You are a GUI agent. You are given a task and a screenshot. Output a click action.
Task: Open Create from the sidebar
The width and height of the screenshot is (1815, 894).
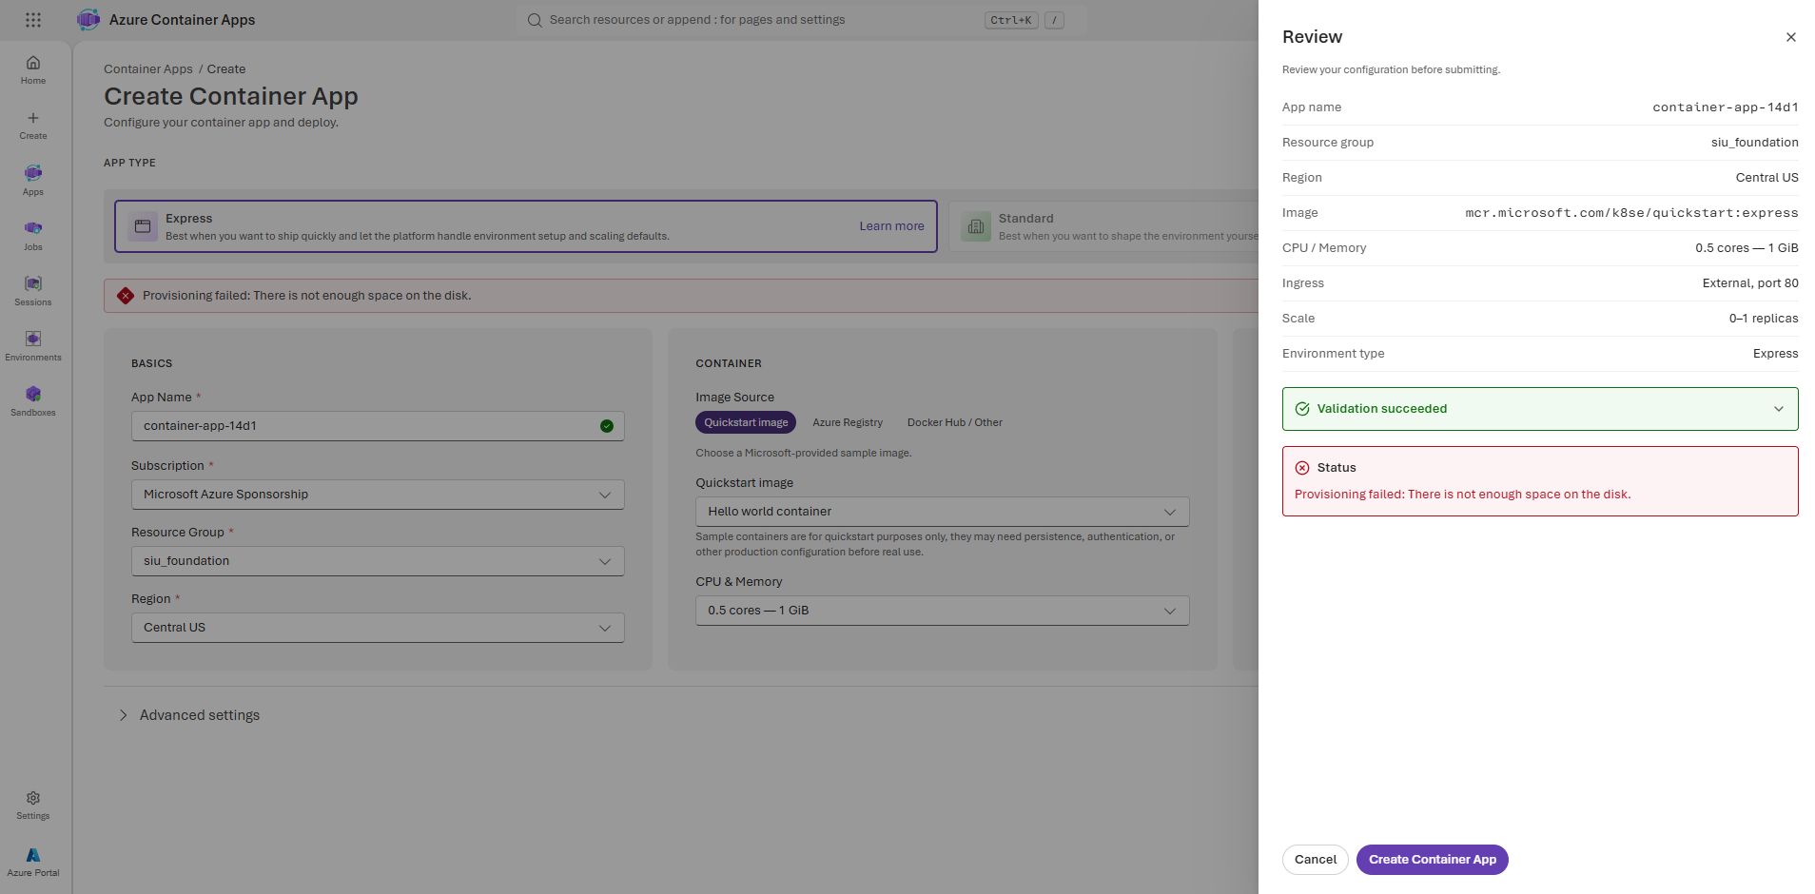pos(33,126)
